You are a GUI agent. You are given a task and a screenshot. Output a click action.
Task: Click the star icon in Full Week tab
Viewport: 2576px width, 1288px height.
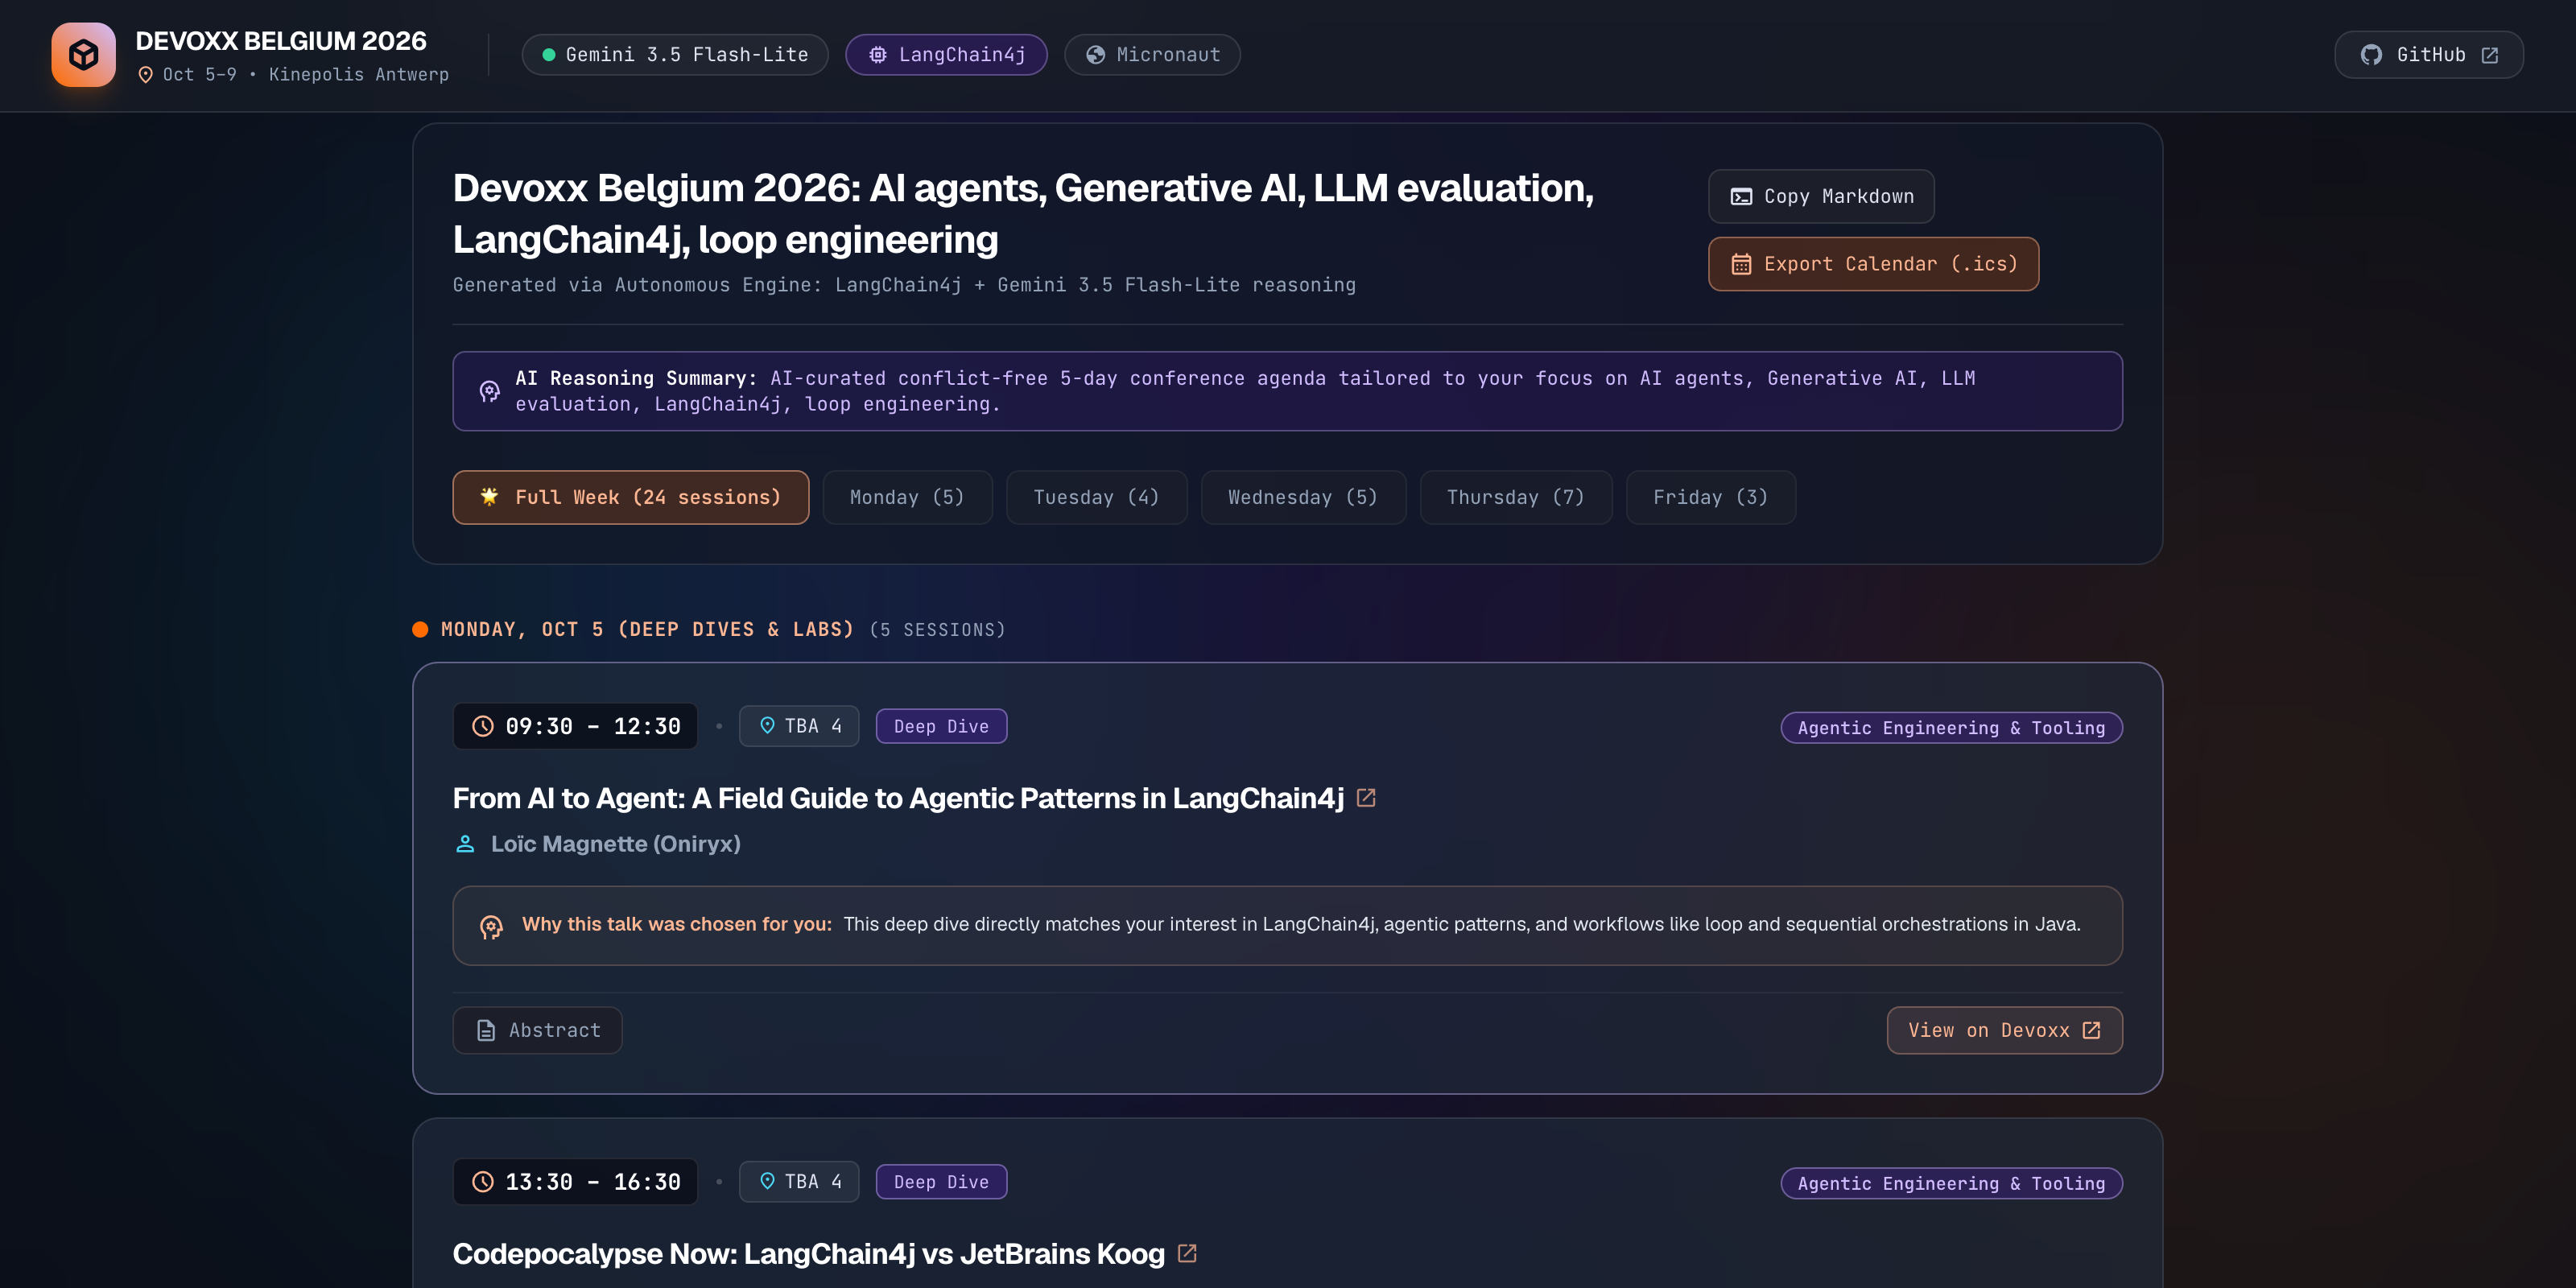[x=489, y=497]
